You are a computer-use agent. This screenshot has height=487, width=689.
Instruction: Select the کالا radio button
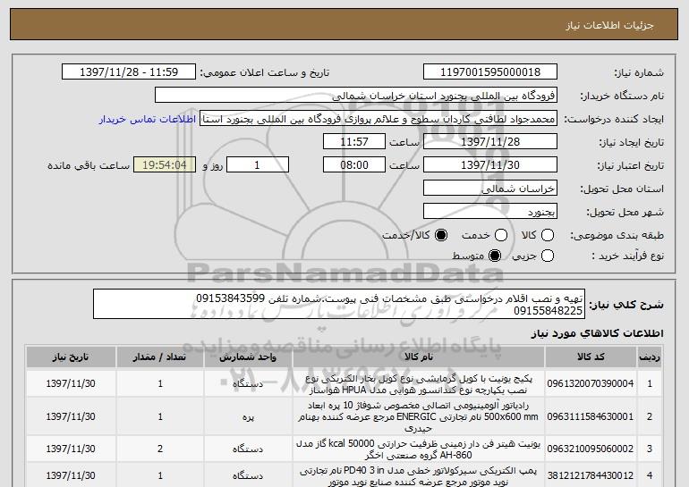[x=548, y=235]
